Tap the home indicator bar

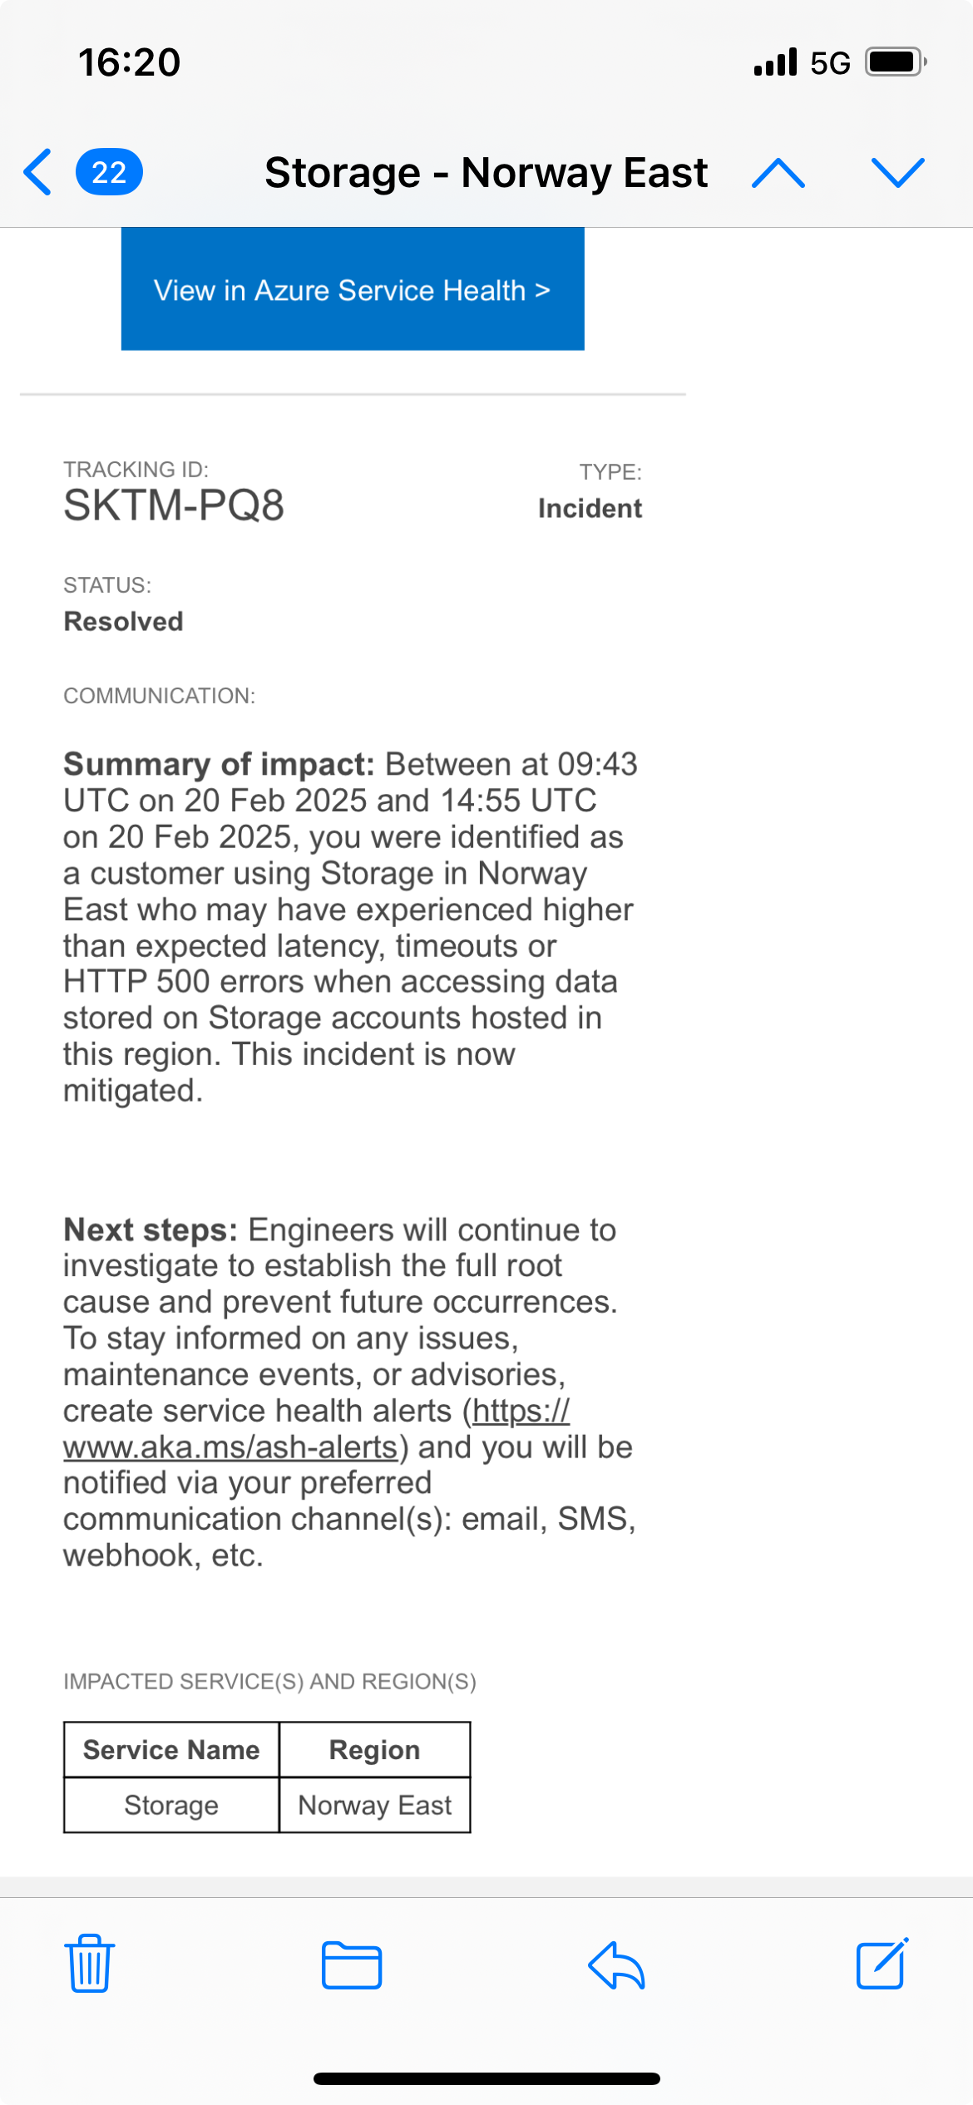486,2078
